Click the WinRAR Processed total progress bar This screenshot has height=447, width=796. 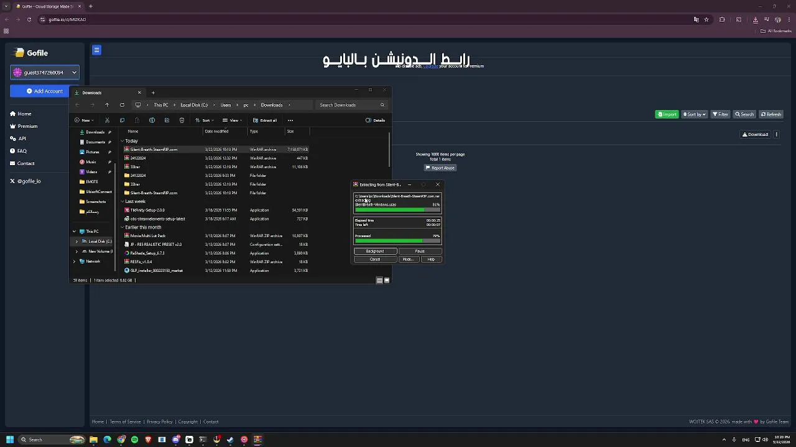(397, 241)
